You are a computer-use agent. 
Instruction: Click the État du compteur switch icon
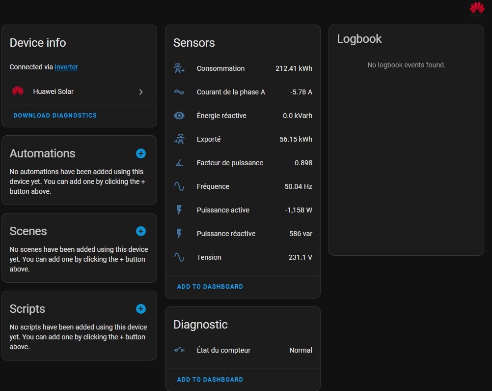click(x=179, y=350)
